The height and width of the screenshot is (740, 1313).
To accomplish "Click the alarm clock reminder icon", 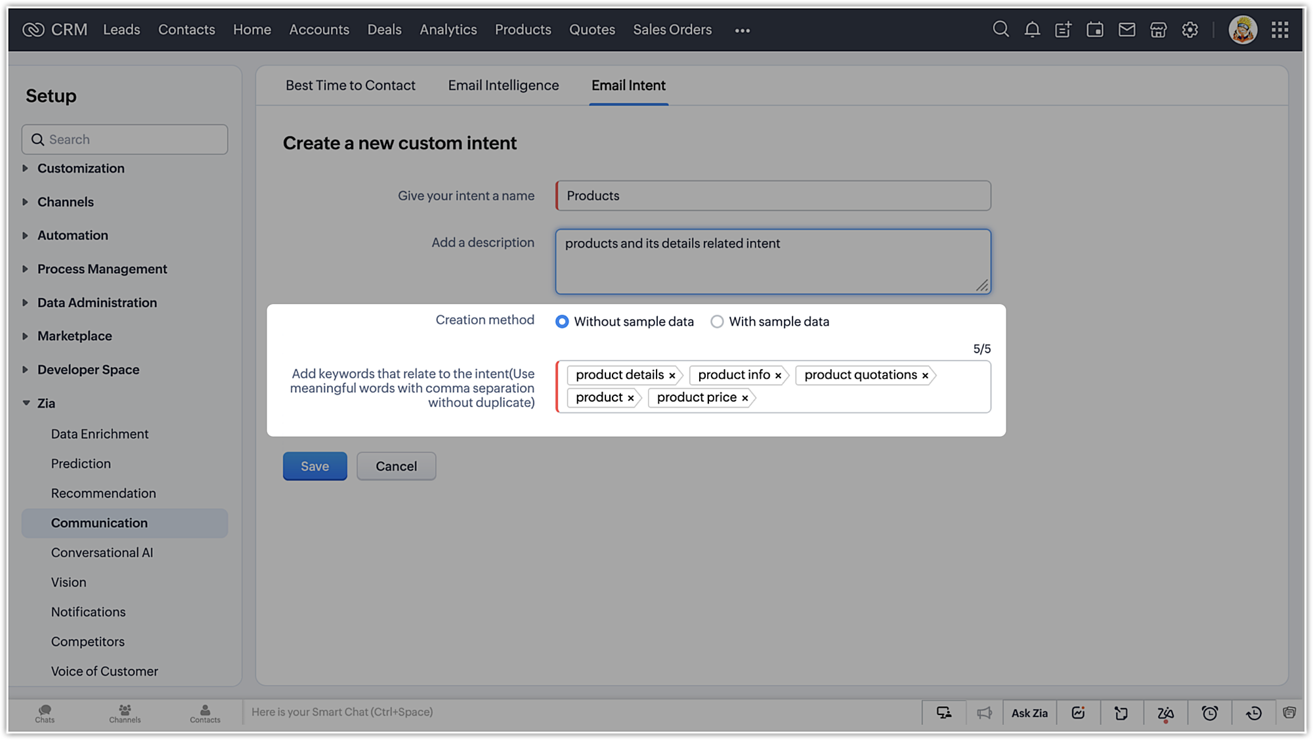I will pyautogui.click(x=1209, y=713).
